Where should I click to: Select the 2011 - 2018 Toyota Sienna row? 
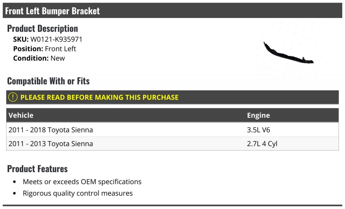click(51, 130)
